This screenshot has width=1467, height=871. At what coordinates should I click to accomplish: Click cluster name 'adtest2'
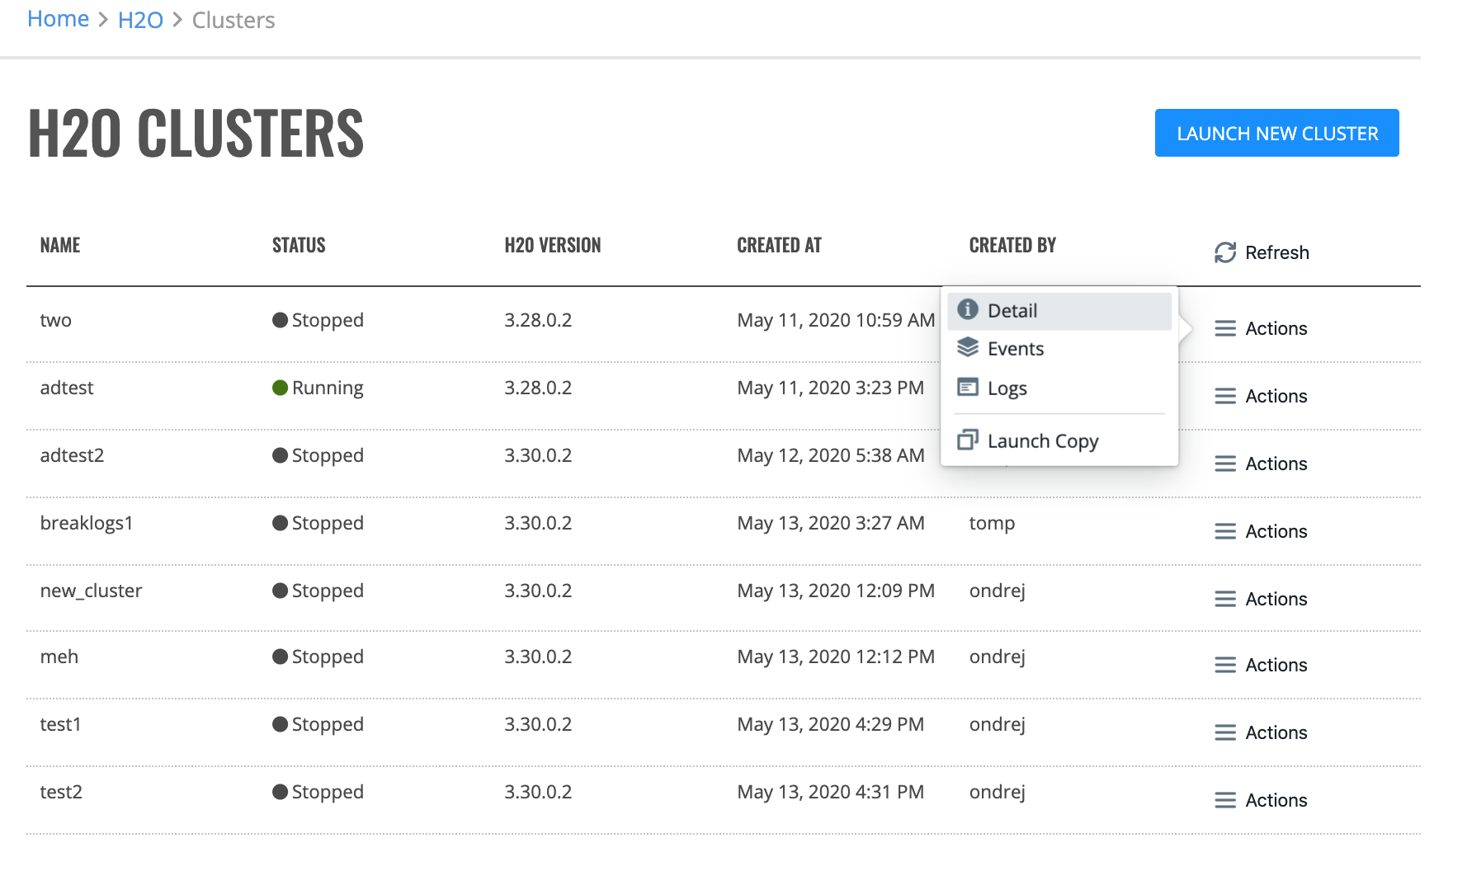[72, 455]
